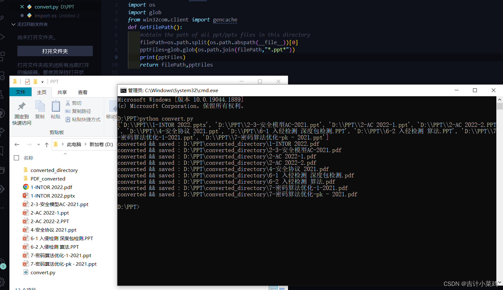Click the 复制 copy icon in ribbon

pos(40,106)
